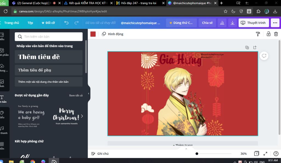Click the download arrow icon in Canva header

point(232,23)
